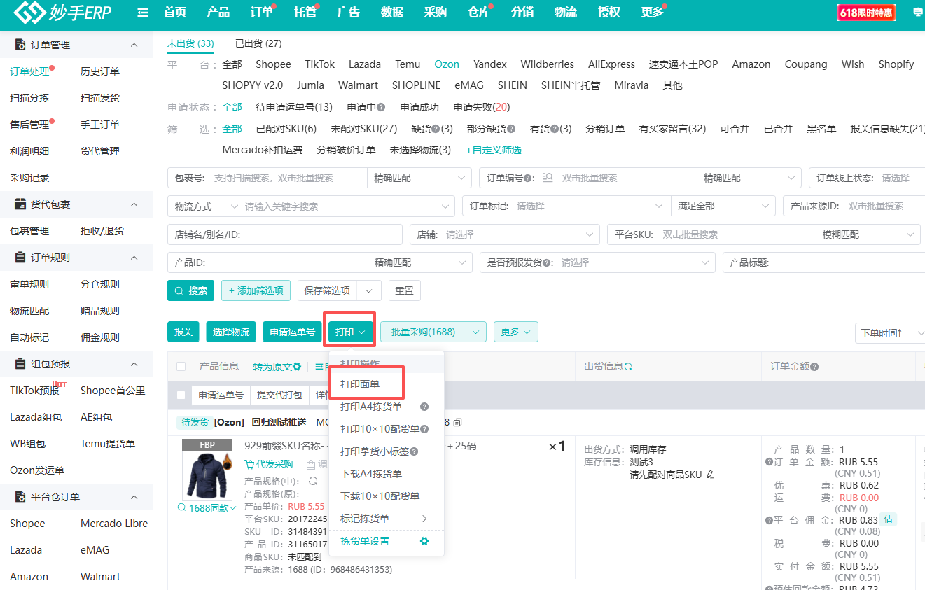Collapse the 平台仓订单 sidebar section

pos(134,497)
